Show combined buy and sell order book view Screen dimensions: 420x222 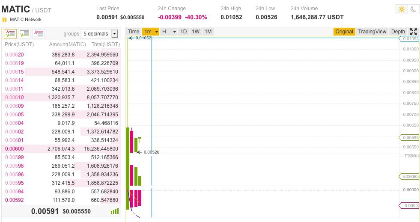click(x=10, y=34)
